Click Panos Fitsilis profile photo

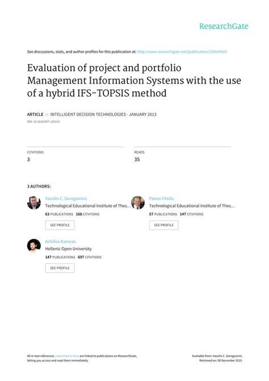(x=138, y=202)
